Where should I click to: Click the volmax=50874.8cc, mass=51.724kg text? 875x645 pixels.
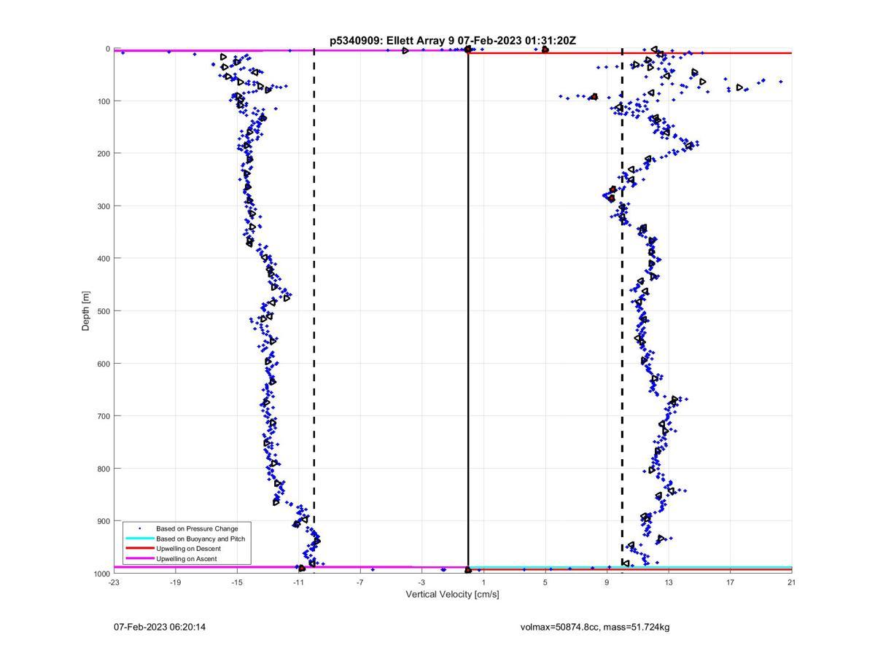pos(595,627)
